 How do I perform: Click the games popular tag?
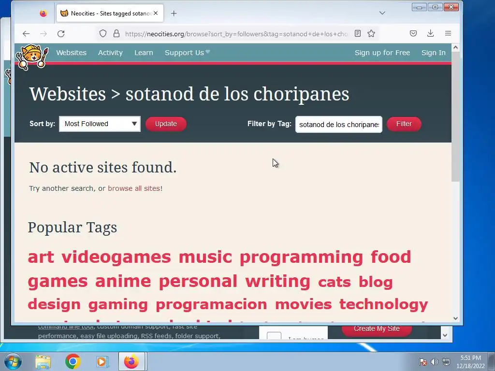click(58, 281)
